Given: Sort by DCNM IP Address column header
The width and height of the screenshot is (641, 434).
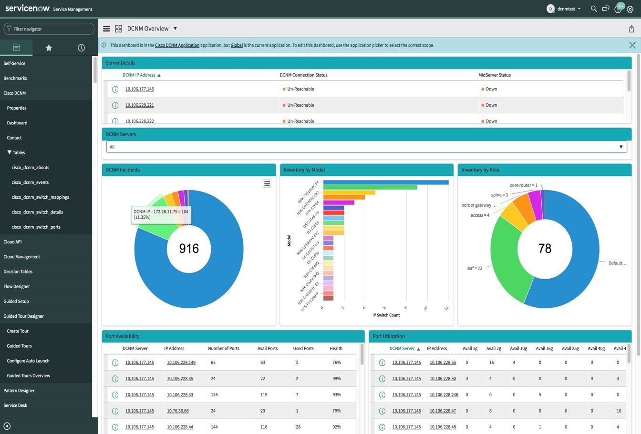Looking at the screenshot, I should coord(139,75).
